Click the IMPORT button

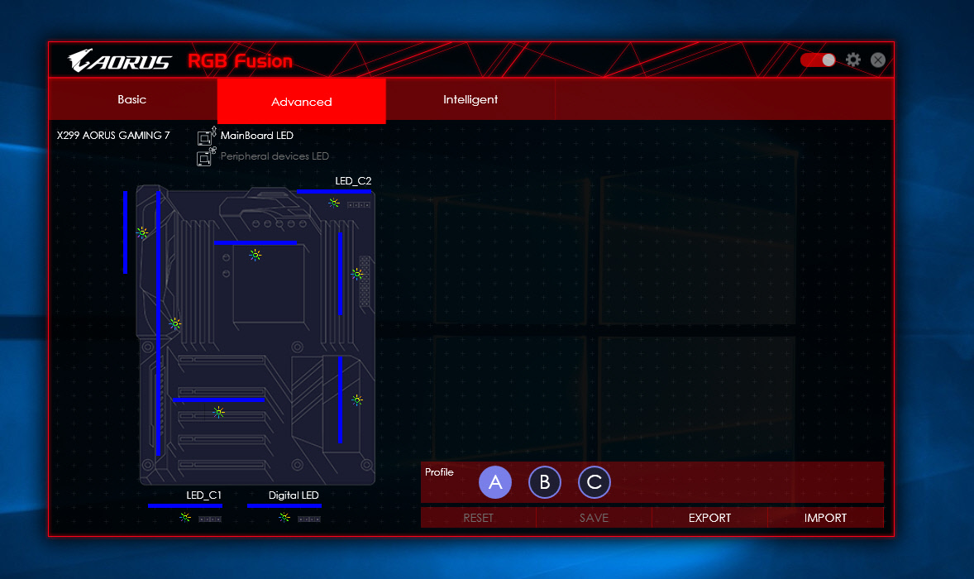(x=825, y=518)
